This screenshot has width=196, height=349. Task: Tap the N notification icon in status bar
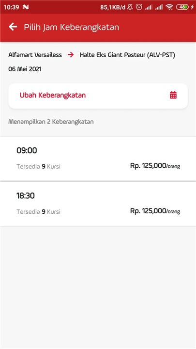[x=26, y=7]
